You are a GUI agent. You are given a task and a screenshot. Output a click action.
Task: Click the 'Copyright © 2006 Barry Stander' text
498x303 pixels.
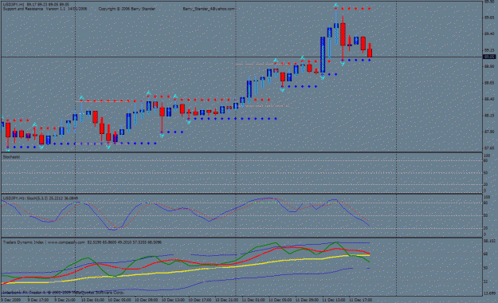[127, 9]
